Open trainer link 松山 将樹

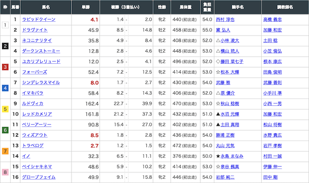tap(272, 125)
